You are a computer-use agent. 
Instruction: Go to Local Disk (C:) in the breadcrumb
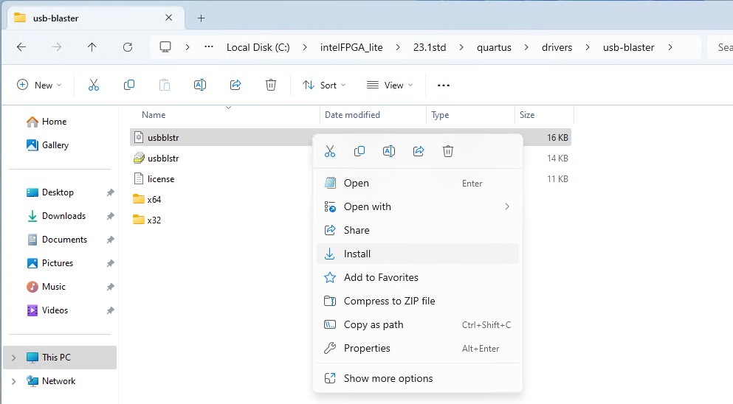(x=258, y=47)
